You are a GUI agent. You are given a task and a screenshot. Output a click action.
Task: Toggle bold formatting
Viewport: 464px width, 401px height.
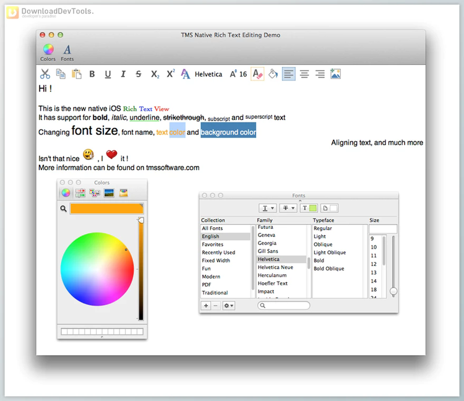pos(92,74)
